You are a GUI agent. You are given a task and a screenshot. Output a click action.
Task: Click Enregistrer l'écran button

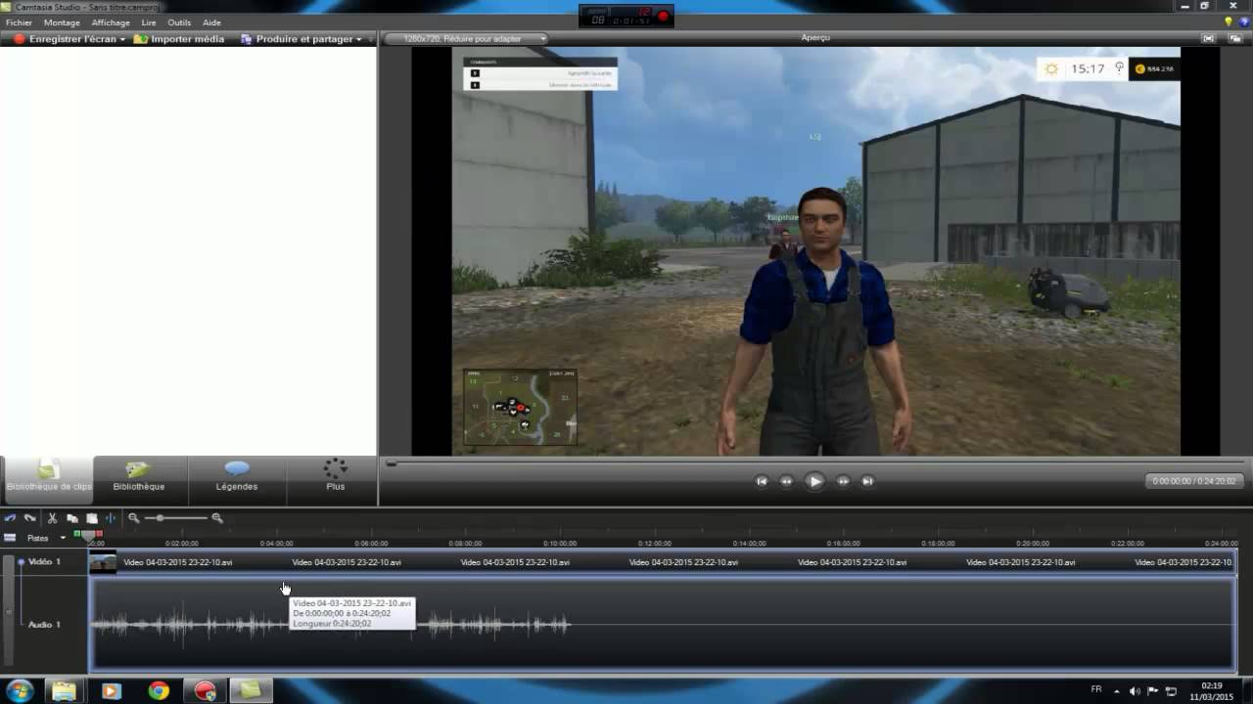tap(65, 39)
